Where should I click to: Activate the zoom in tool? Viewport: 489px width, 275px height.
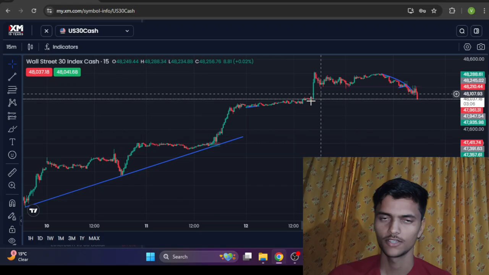tap(12, 185)
